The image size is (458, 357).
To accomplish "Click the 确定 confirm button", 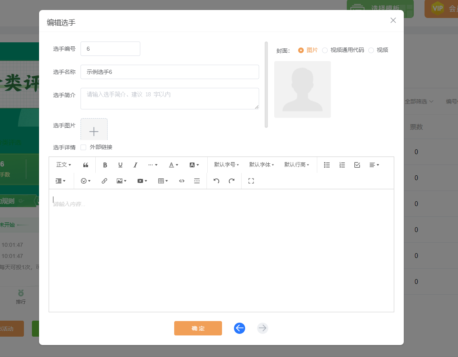I will coord(198,328).
